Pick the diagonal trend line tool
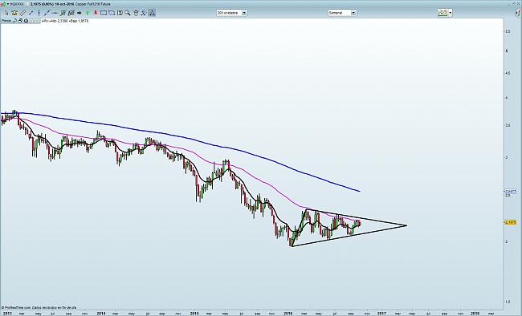 click(47, 13)
